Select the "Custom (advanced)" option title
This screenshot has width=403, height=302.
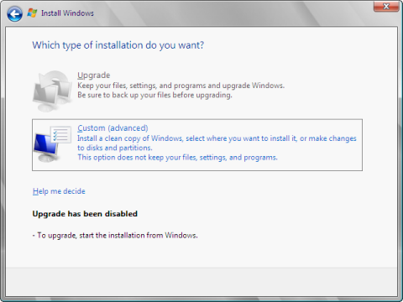tap(113, 128)
